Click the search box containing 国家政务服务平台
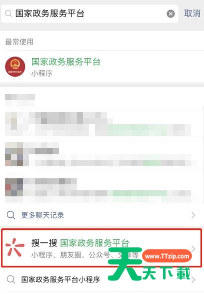 click(89, 14)
